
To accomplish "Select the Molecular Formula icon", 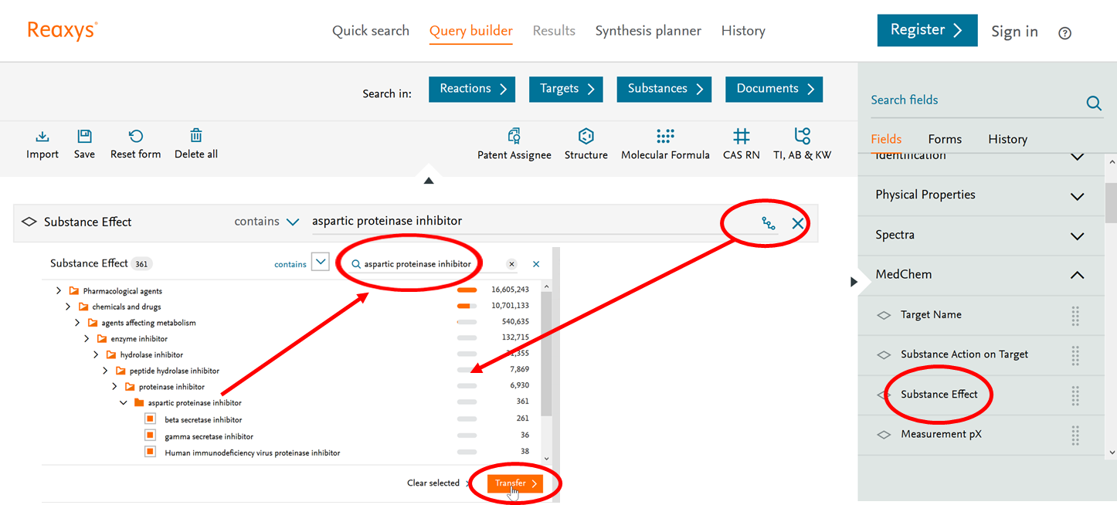I will 665,137.
